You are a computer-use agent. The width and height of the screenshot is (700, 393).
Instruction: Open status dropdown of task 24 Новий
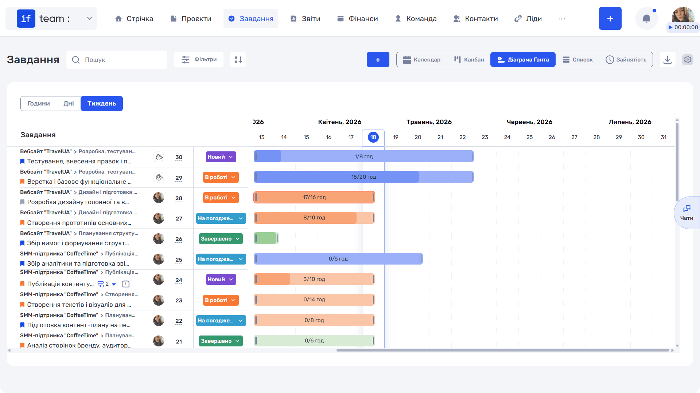click(221, 279)
